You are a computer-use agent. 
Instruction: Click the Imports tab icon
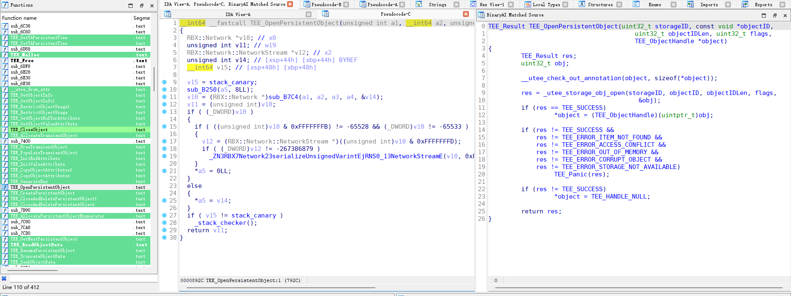pyautogui.click(x=690, y=5)
